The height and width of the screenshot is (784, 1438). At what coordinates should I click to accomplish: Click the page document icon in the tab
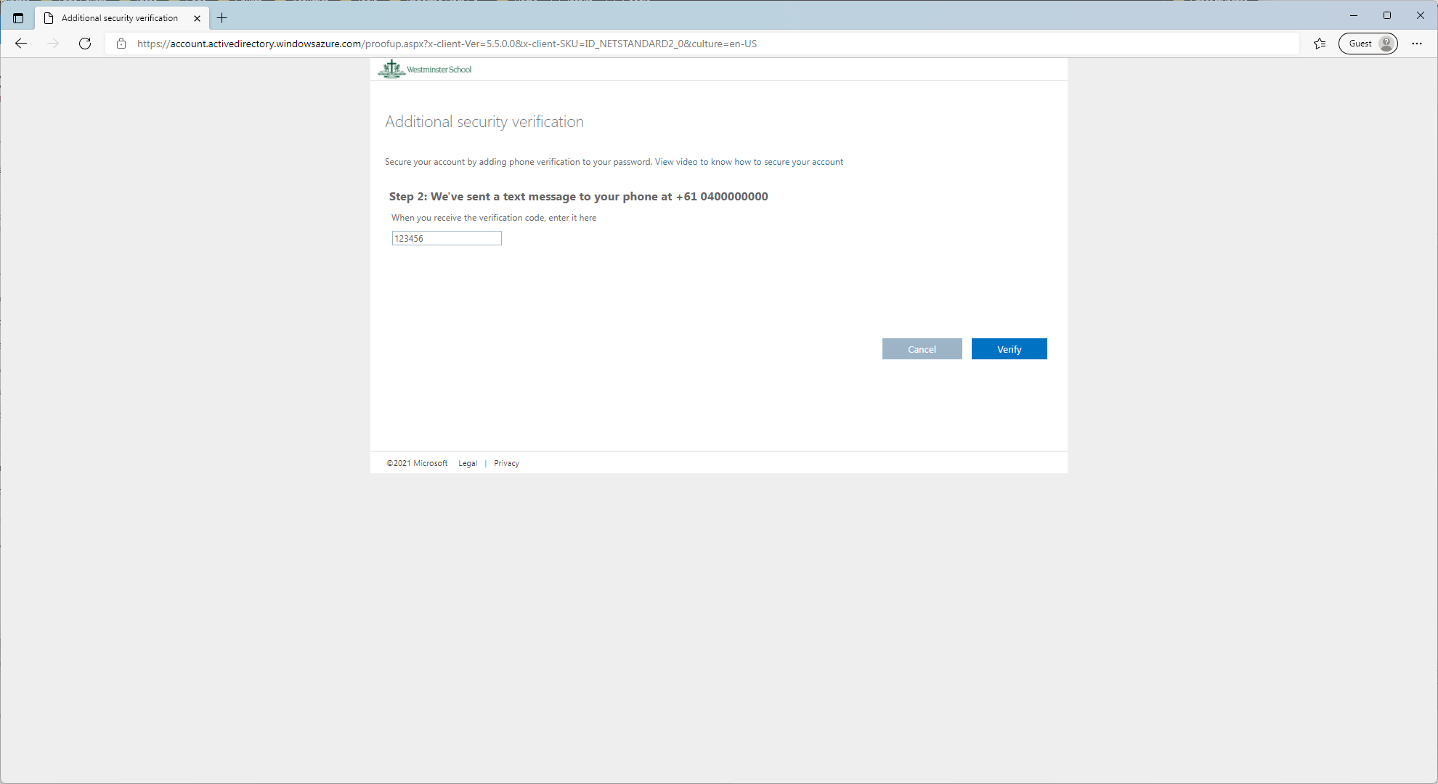pos(48,17)
